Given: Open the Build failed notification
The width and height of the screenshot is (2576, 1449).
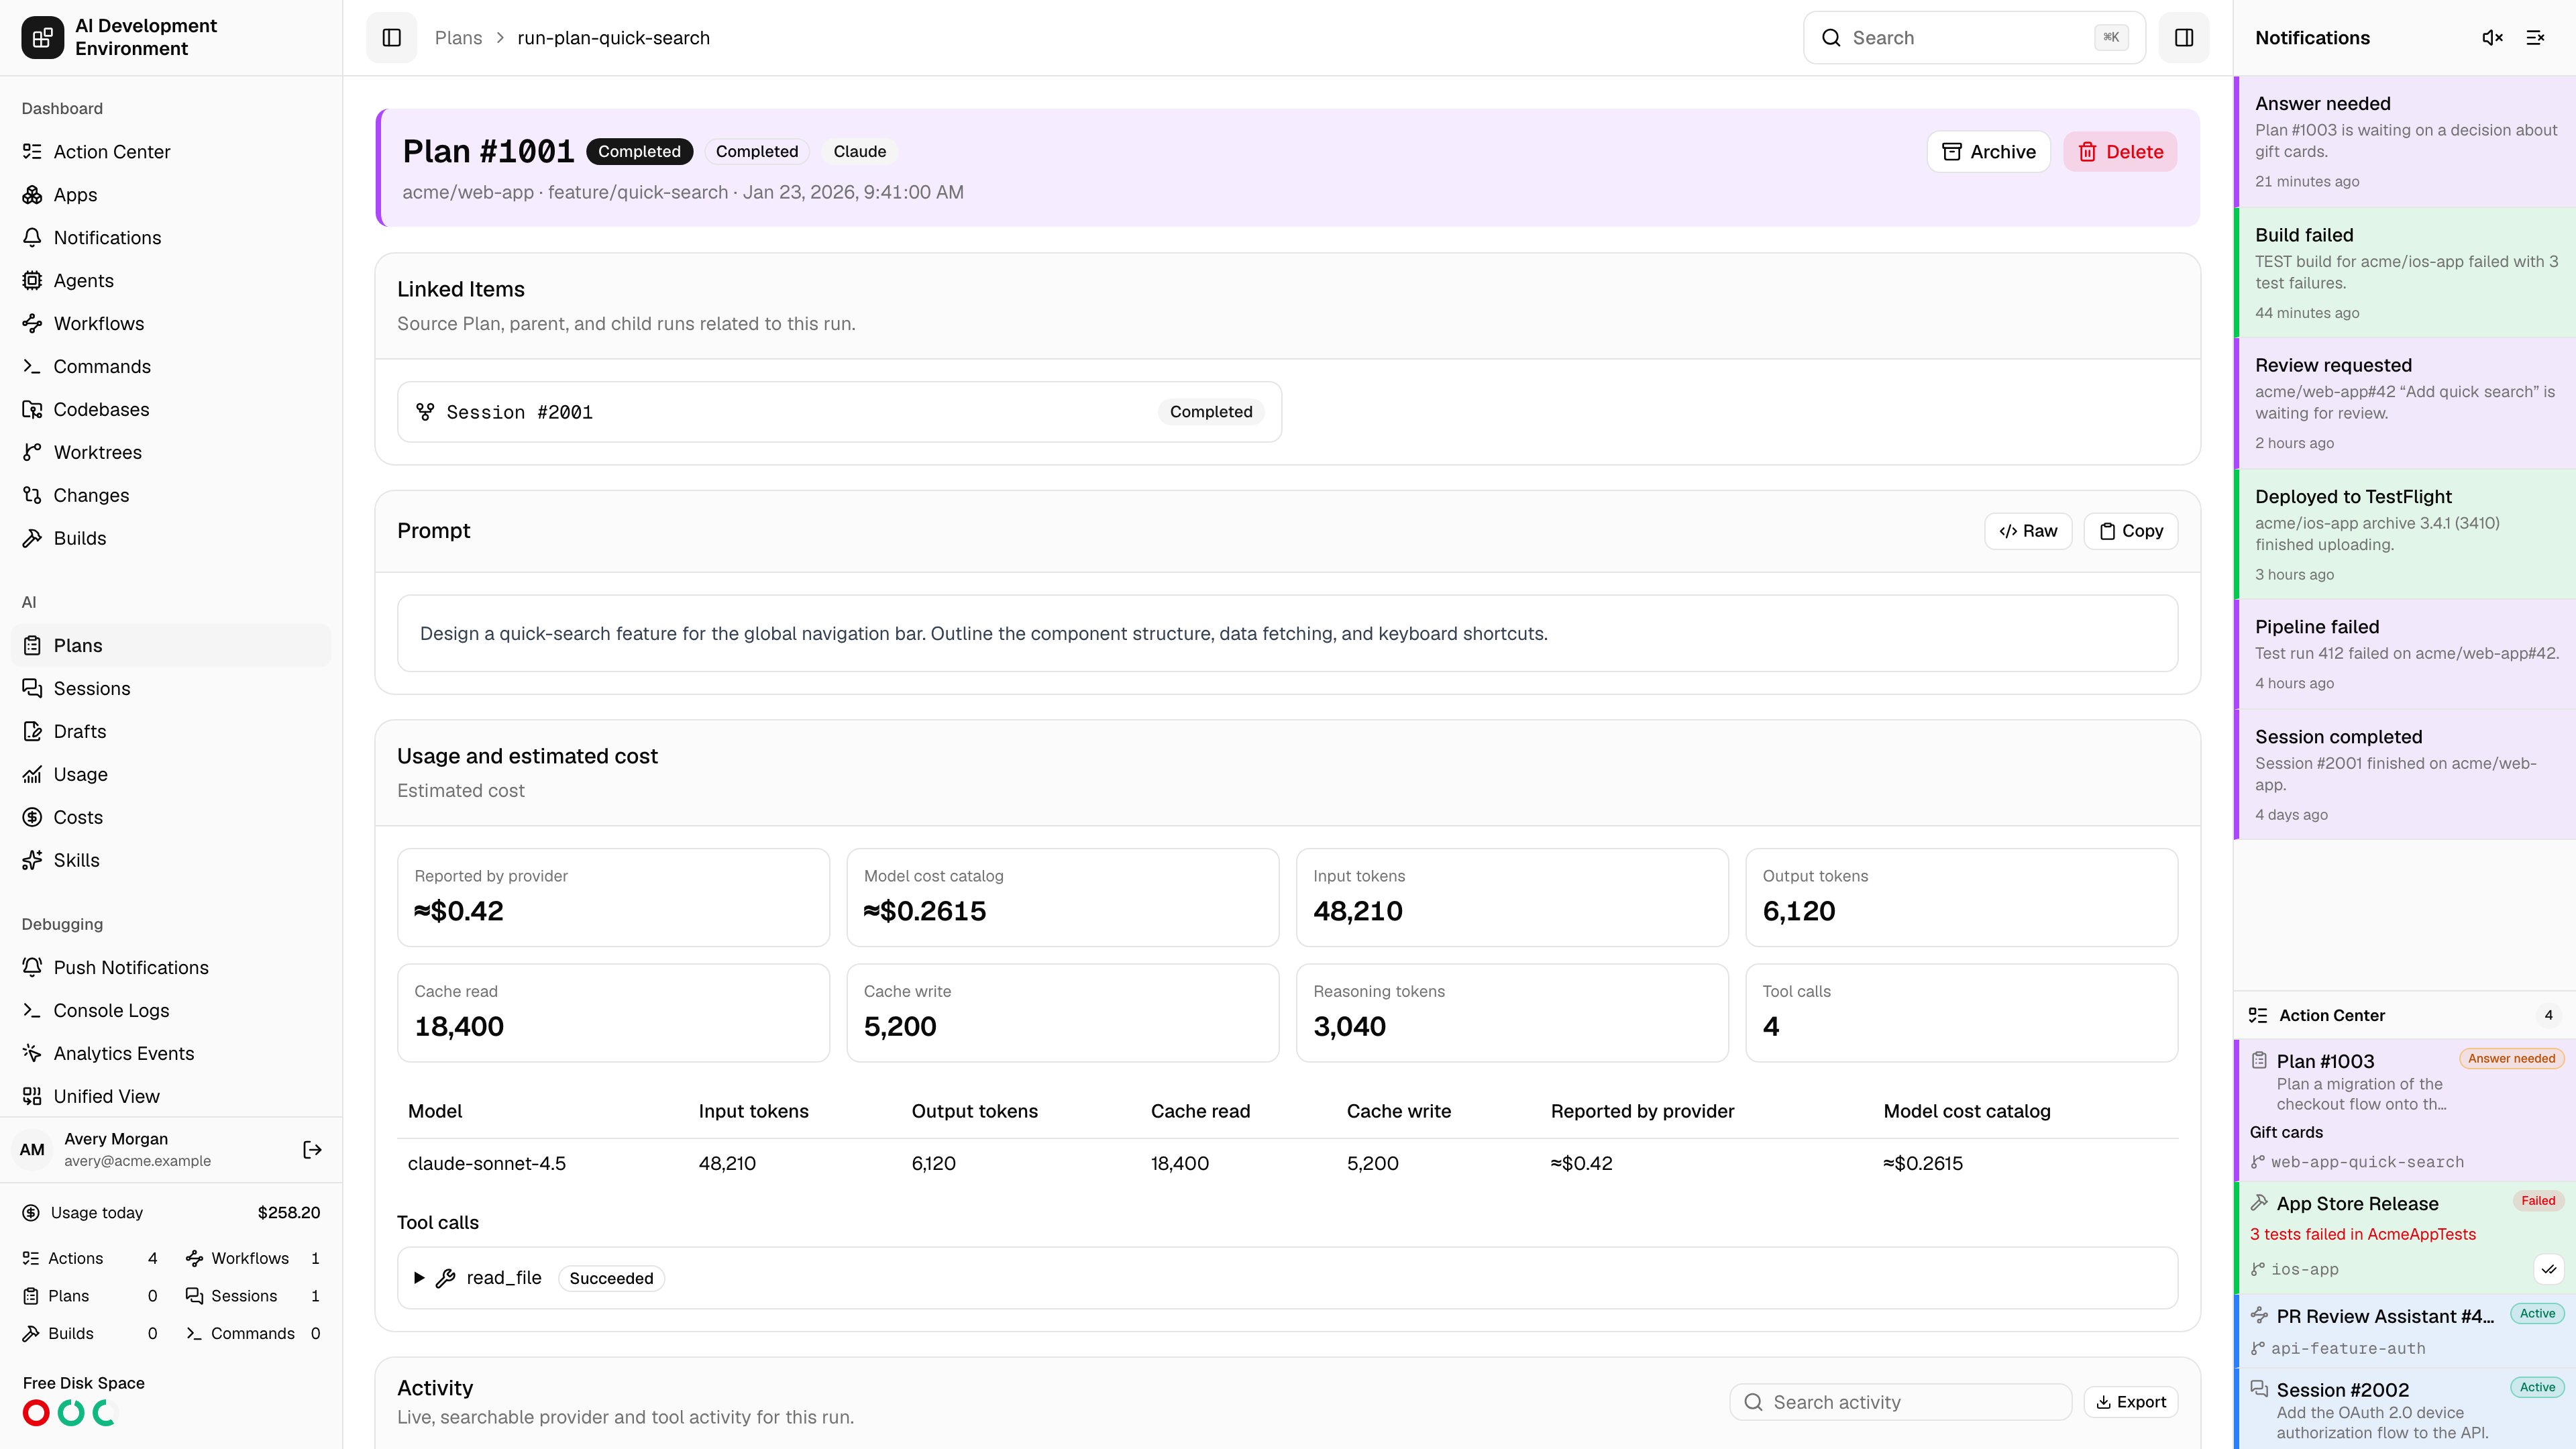Looking at the screenshot, I should pos(2405,273).
